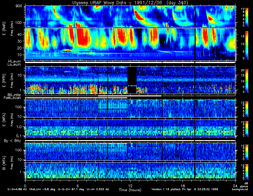This screenshot has height=196, width=253.
Task: Click the large red burst near hour 6 in the 10–40 kHz panel
Action: click(x=83, y=37)
